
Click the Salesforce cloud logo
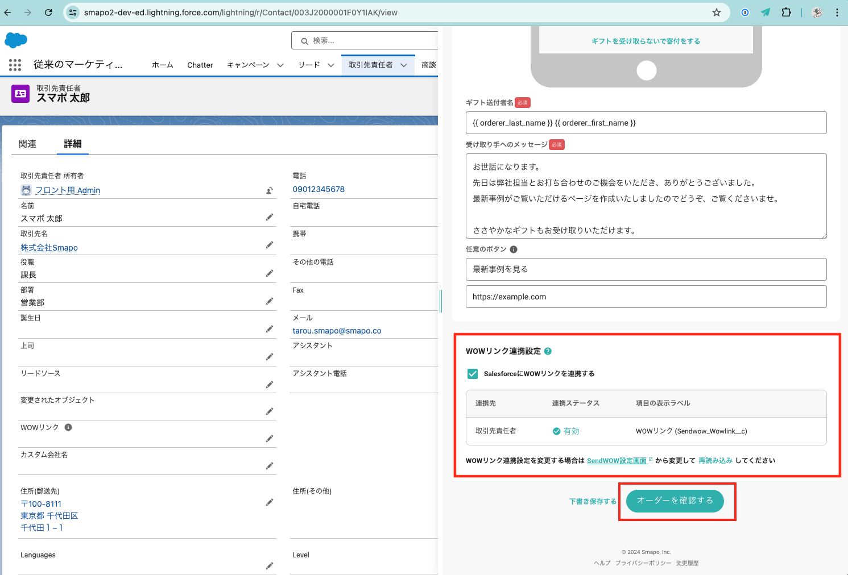click(x=16, y=40)
